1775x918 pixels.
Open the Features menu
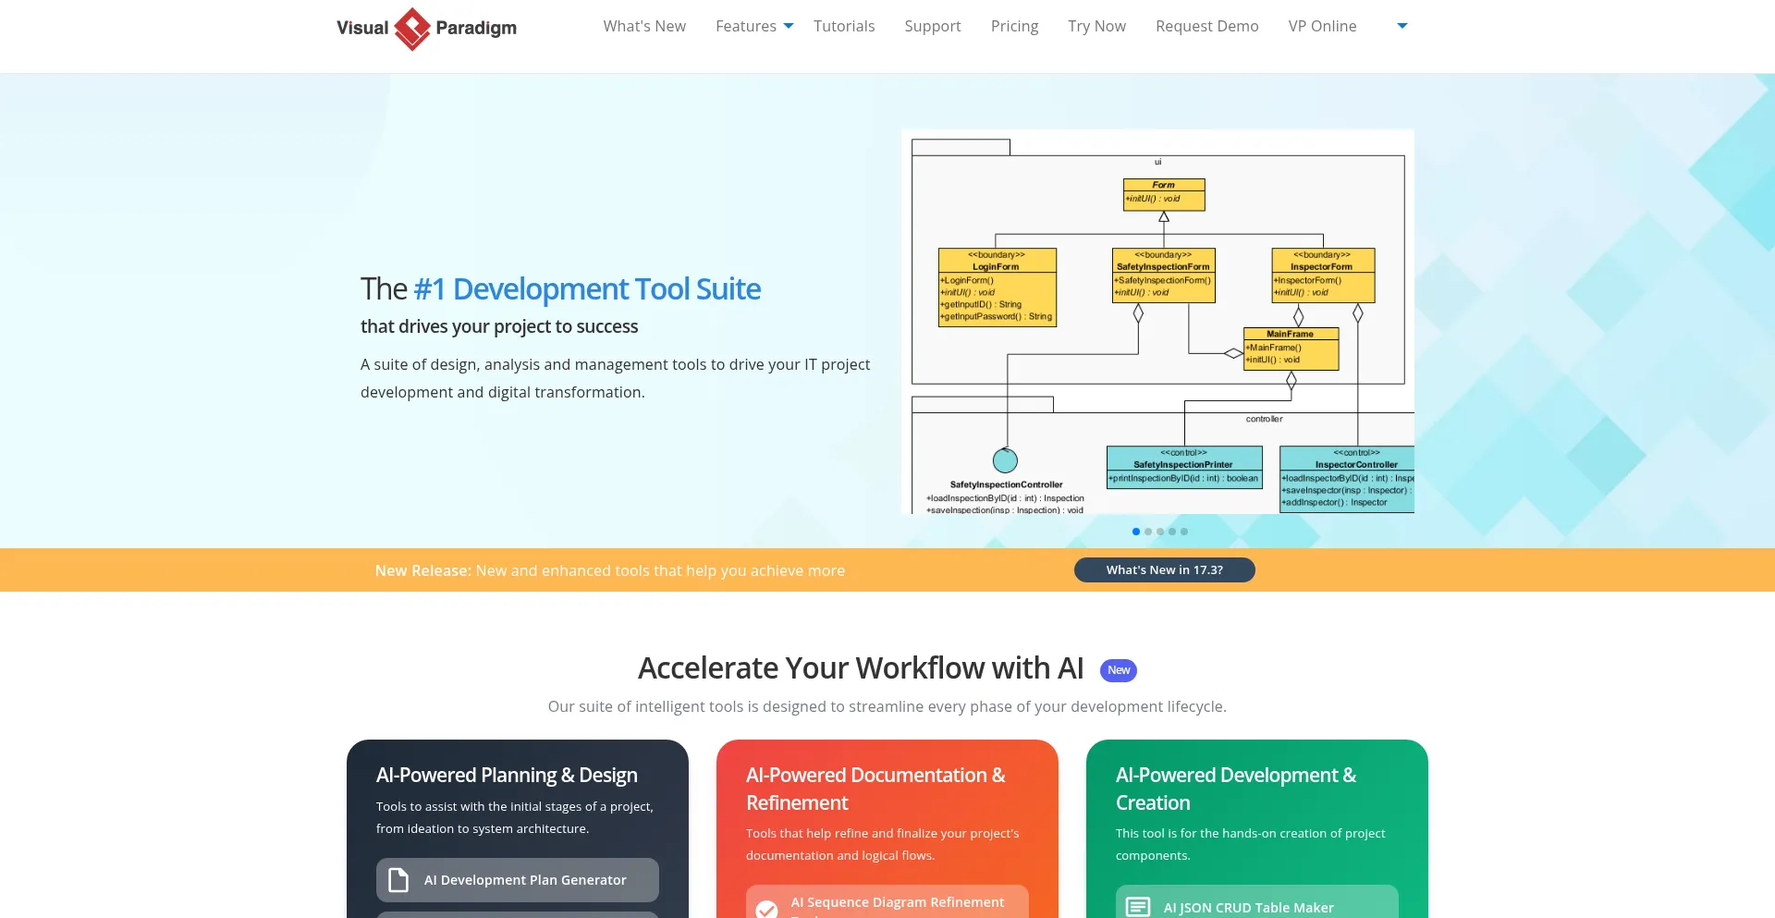tap(746, 26)
